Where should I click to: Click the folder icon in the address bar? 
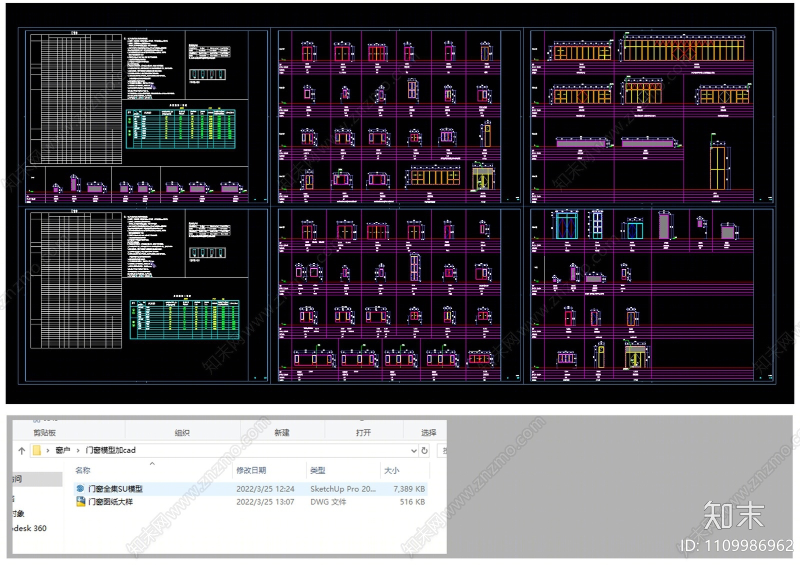[x=37, y=451]
